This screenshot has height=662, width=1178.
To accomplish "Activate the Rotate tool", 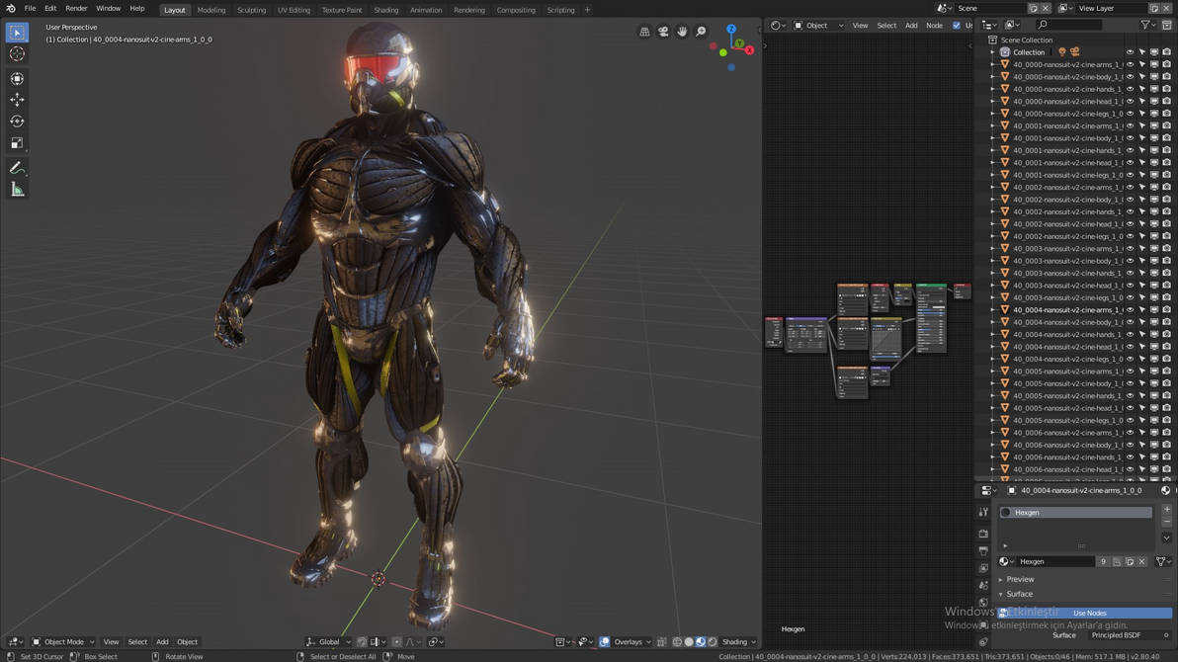I will pyautogui.click(x=17, y=122).
